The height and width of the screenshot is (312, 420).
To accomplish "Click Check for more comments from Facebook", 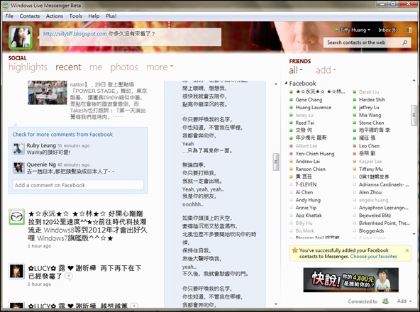I will point(62,135).
